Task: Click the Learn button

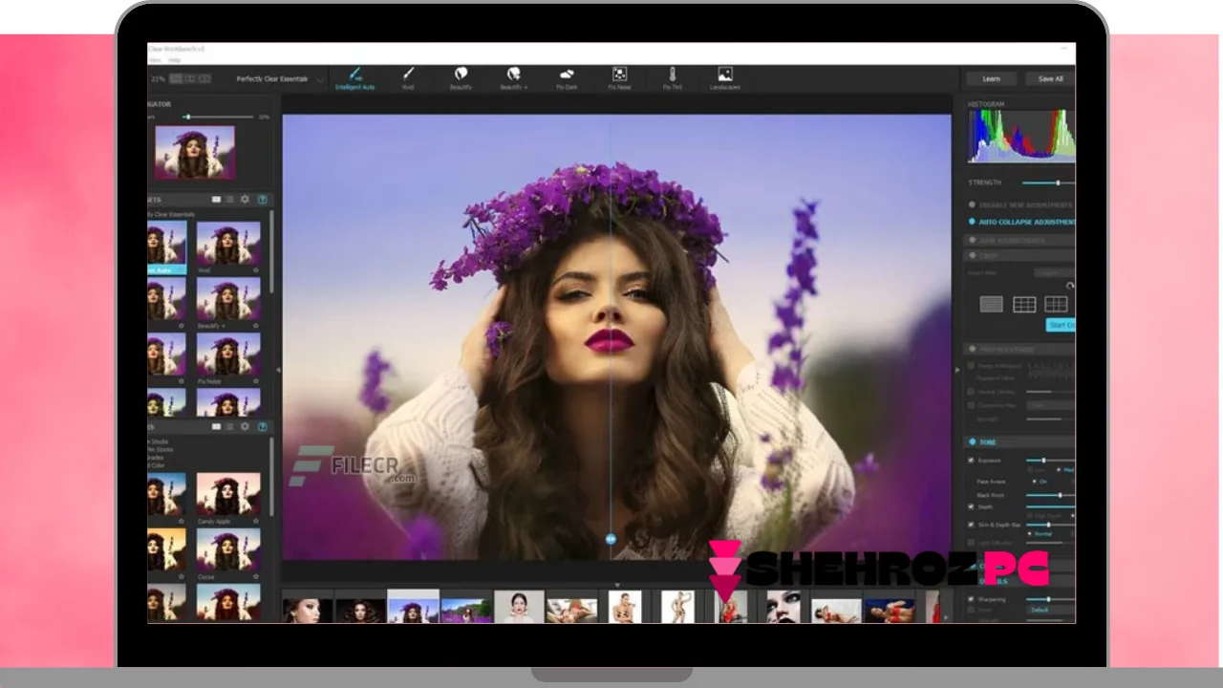Action: (x=991, y=78)
